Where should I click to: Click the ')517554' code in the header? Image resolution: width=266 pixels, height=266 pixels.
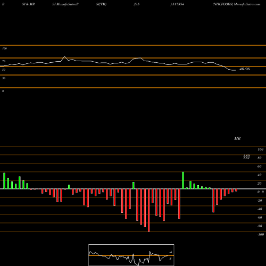177,4
